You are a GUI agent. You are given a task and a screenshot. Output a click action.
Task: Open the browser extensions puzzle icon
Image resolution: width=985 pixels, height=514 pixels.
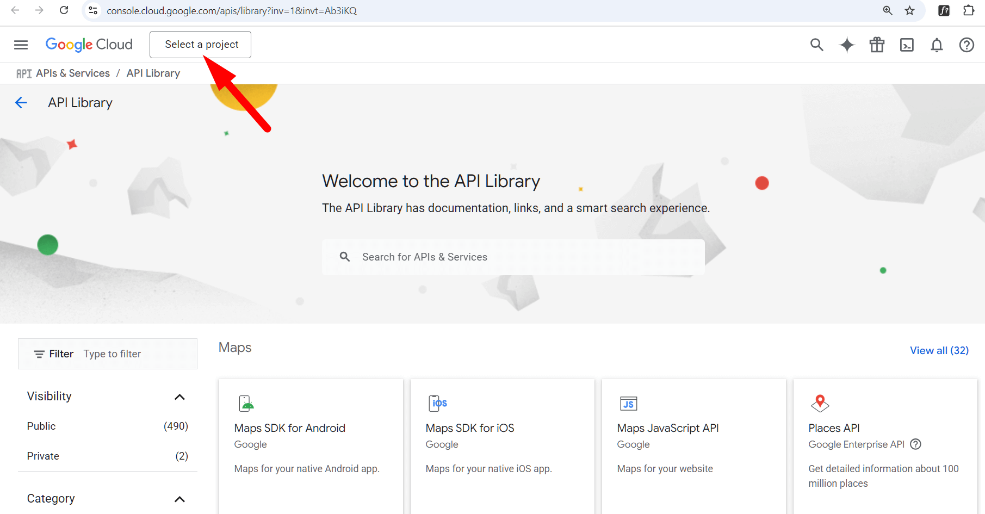tap(969, 10)
